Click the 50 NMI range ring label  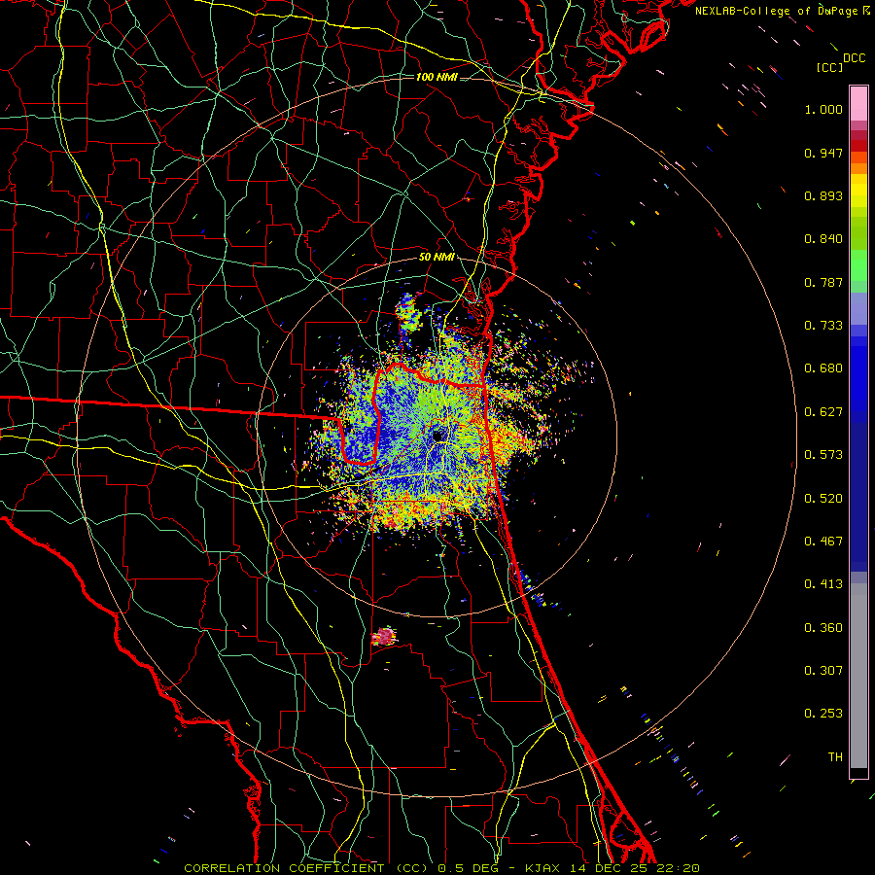point(437,258)
